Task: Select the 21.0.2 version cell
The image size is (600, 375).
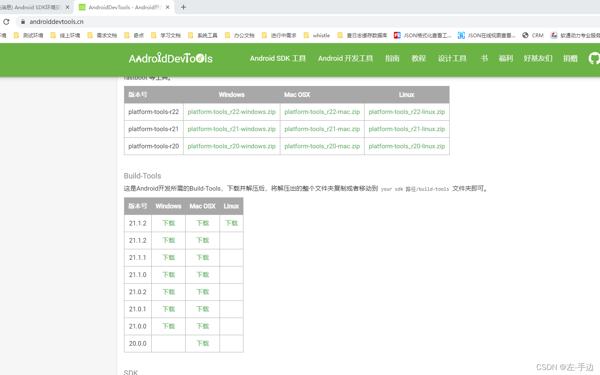Action: click(x=138, y=292)
